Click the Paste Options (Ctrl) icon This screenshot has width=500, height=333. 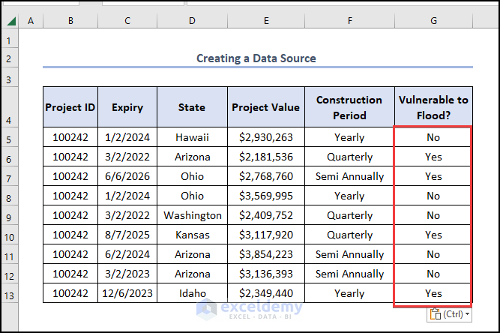point(435,314)
